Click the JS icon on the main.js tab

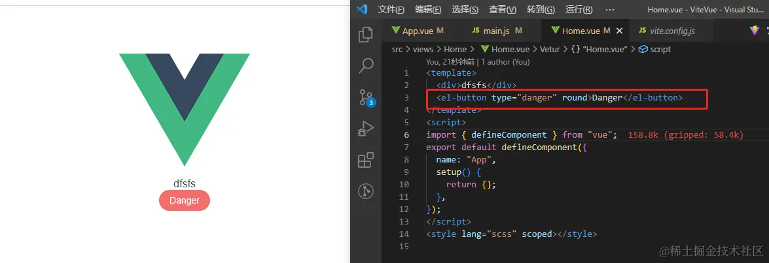(x=475, y=31)
